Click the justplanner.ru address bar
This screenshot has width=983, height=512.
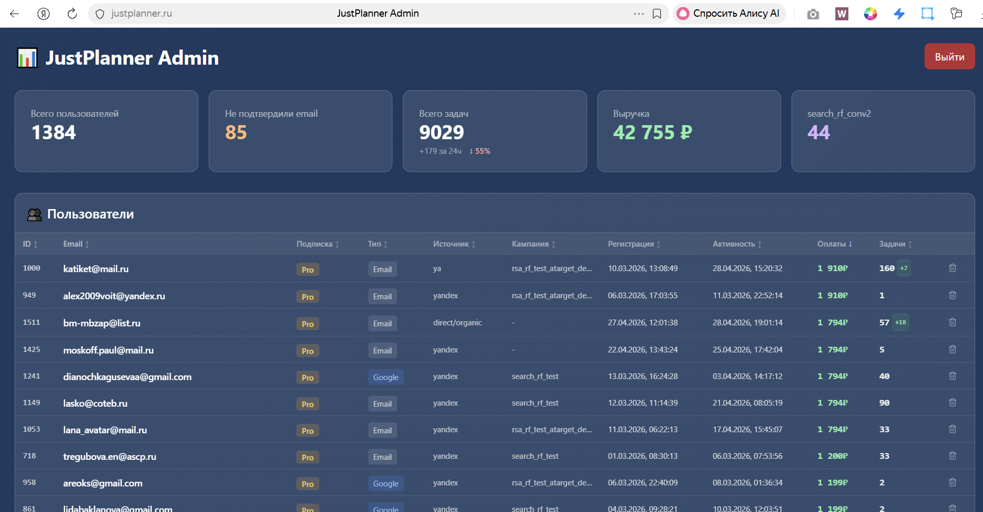coord(141,14)
